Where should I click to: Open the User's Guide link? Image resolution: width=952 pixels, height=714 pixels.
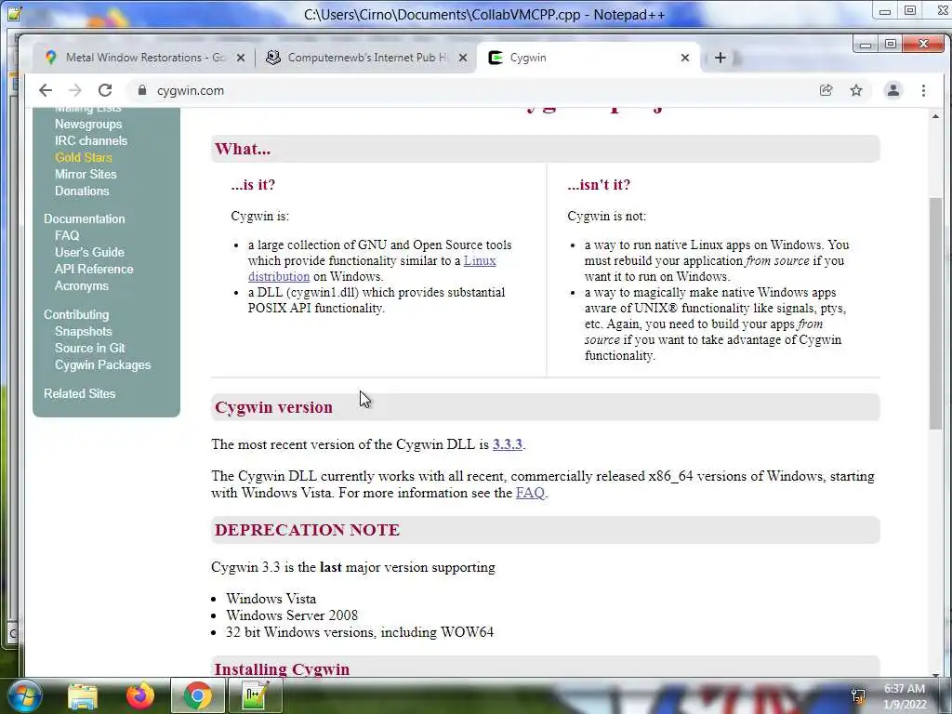[89, 252]
